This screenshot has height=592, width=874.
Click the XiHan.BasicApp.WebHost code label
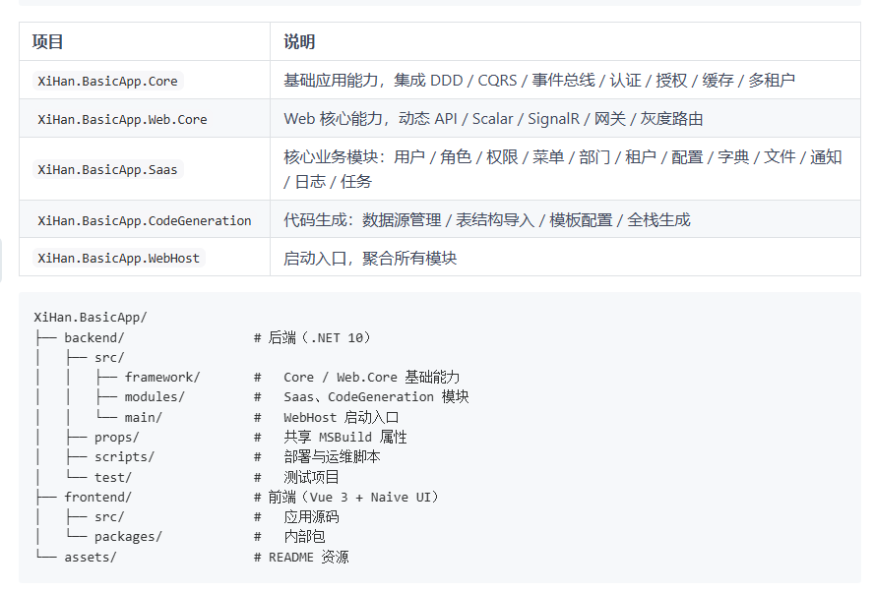coord(119,258)
